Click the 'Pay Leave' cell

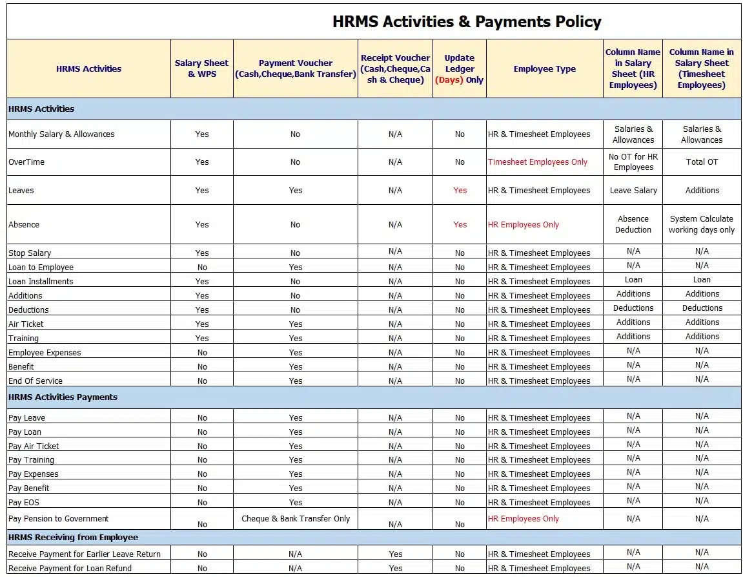(x=88, y=417)
